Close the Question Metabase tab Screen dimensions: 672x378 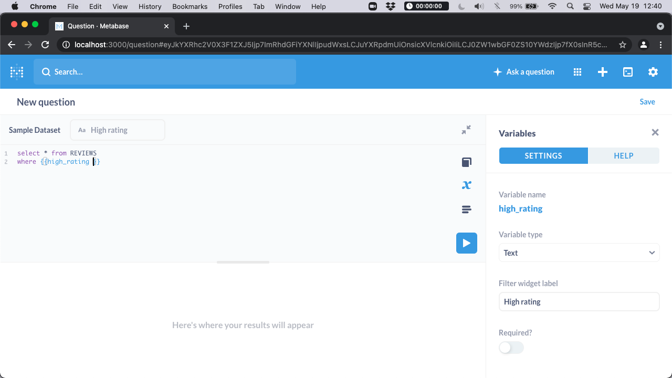tap(166, 26)
